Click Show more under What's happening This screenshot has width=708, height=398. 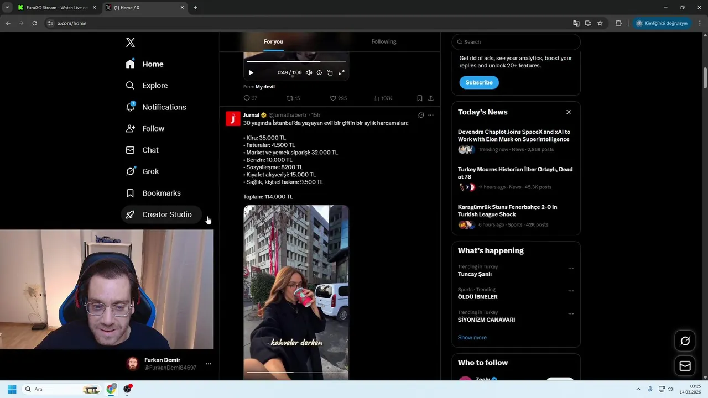[x=472, y=338]
